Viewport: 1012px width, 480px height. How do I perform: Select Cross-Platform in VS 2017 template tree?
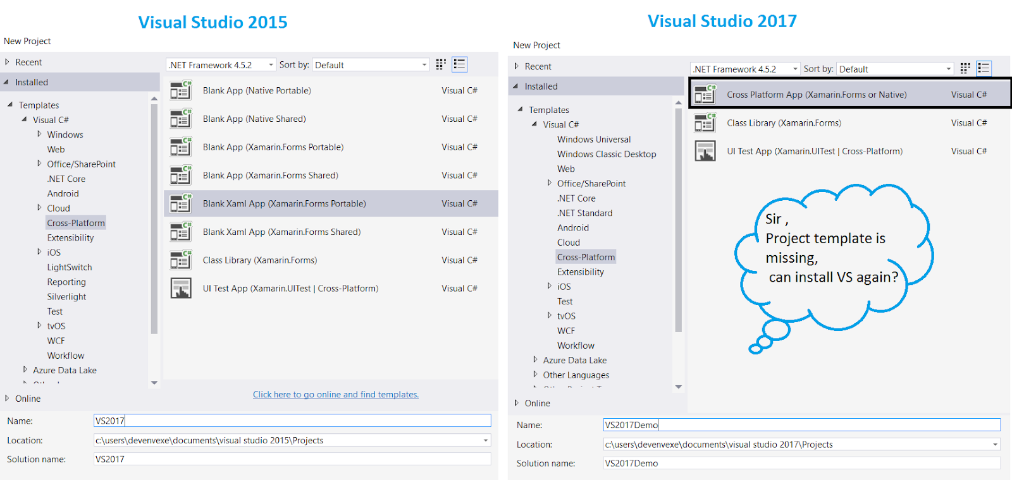click(x=586, y=257)
